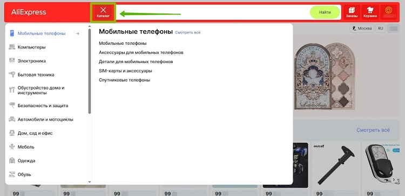The image size is (405, 196).
Task: Open the remote key fob product thumbnail
Action: [381, 164]
